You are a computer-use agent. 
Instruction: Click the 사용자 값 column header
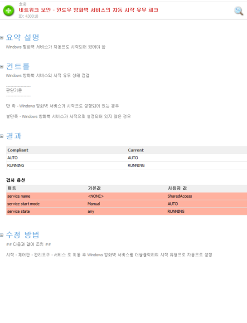pyautogui.click(x=177, y=188)
